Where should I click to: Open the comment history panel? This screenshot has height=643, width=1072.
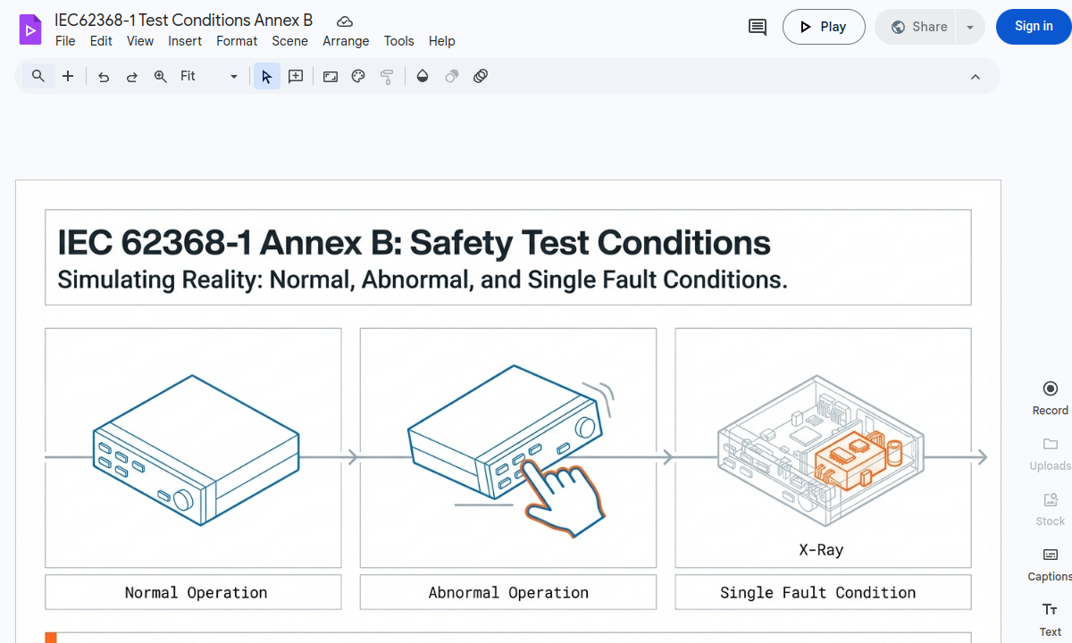click(x=756, y=27)
